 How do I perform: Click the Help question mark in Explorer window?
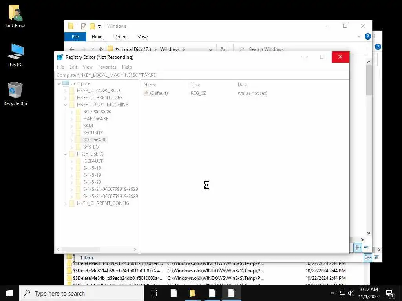[x=367, y=36]
